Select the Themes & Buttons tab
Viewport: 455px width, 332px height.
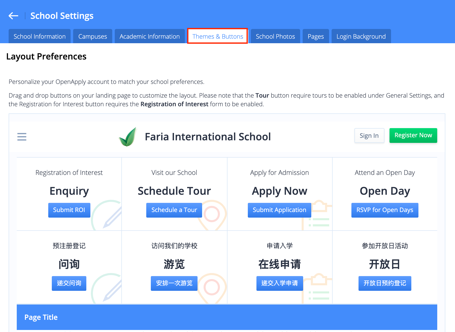(218, 36)
